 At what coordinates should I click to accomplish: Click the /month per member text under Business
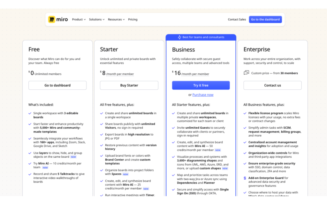click(195, 74)
